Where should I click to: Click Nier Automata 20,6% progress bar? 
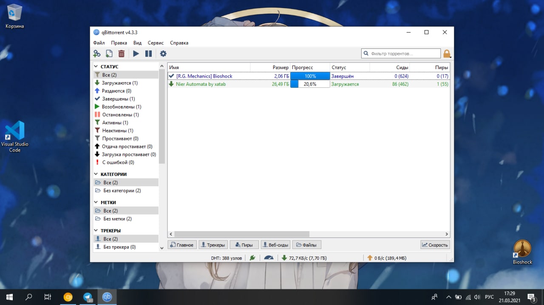coord(310,84)
